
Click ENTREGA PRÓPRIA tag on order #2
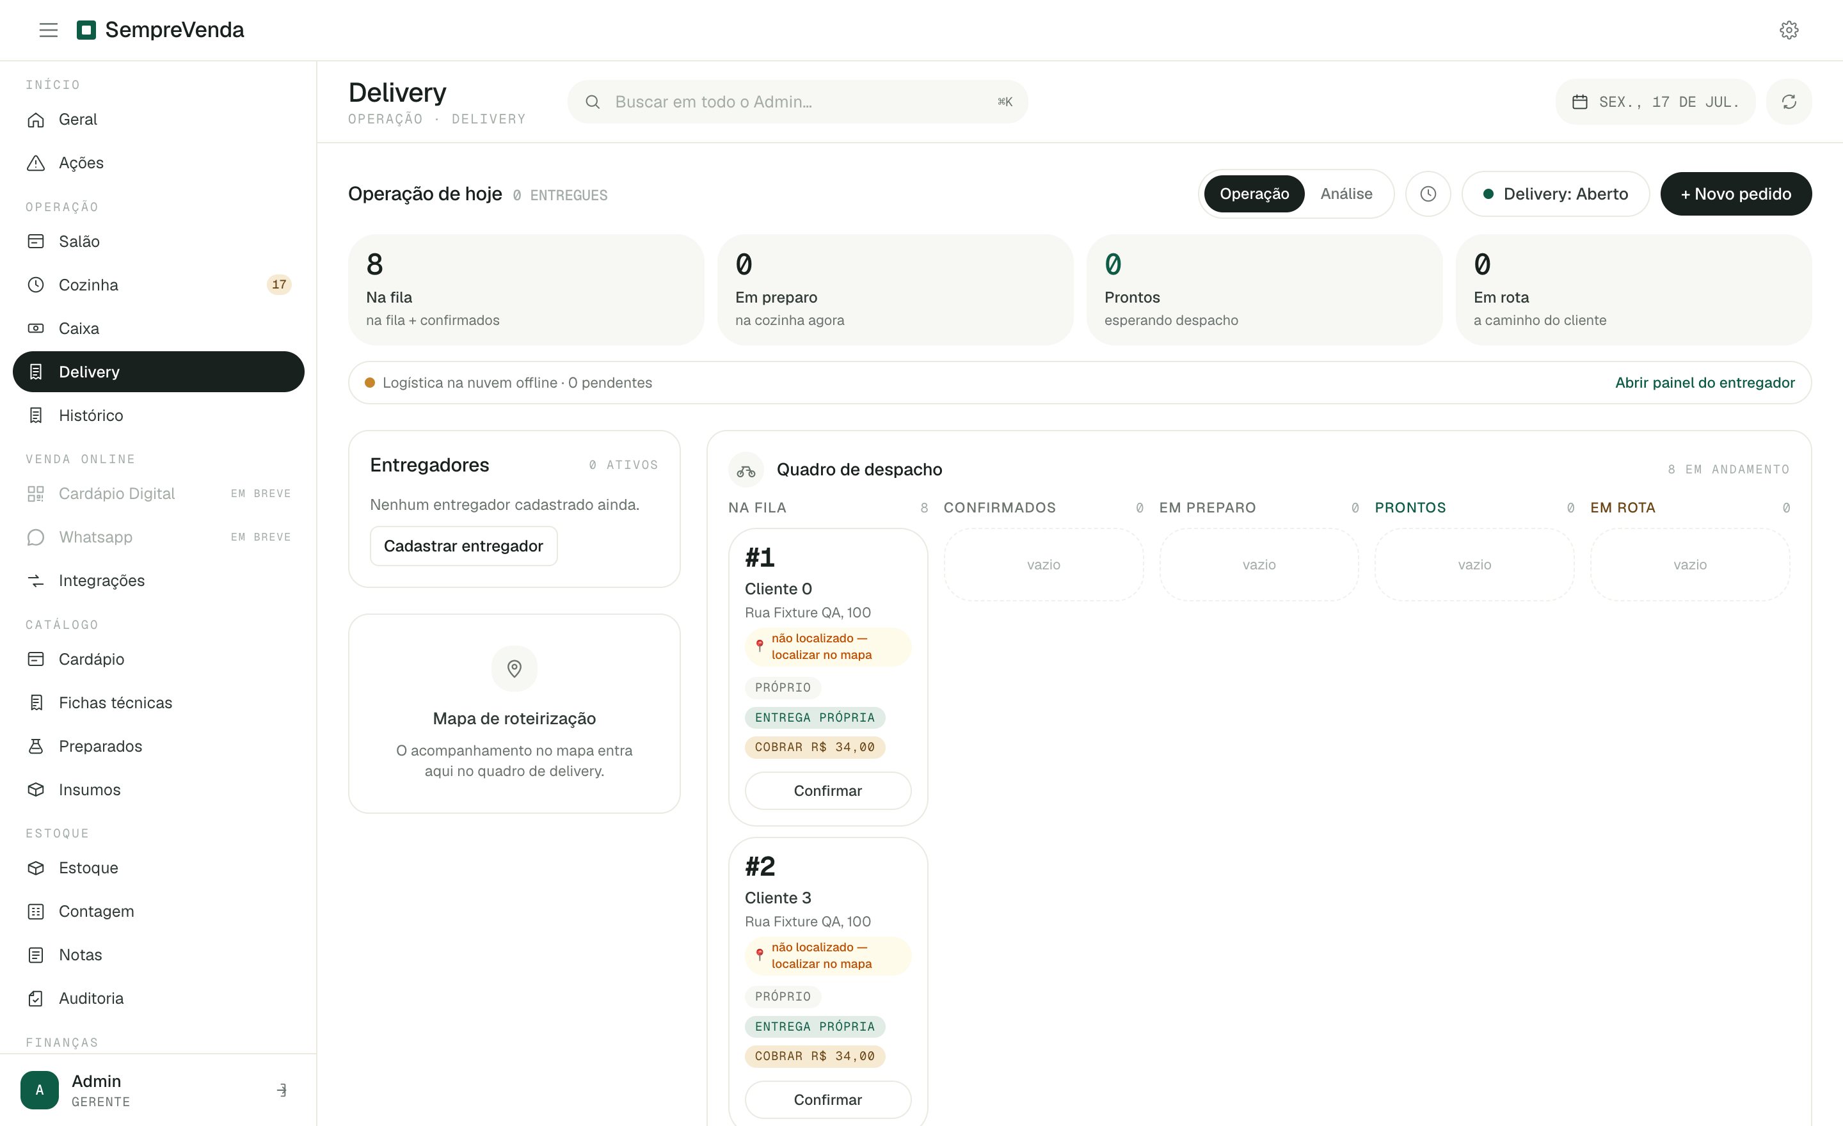coord(815,1027)
